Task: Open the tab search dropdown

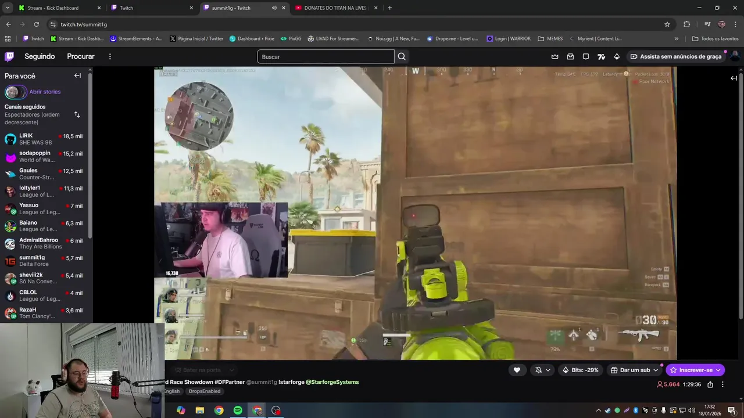Action: 7,8
